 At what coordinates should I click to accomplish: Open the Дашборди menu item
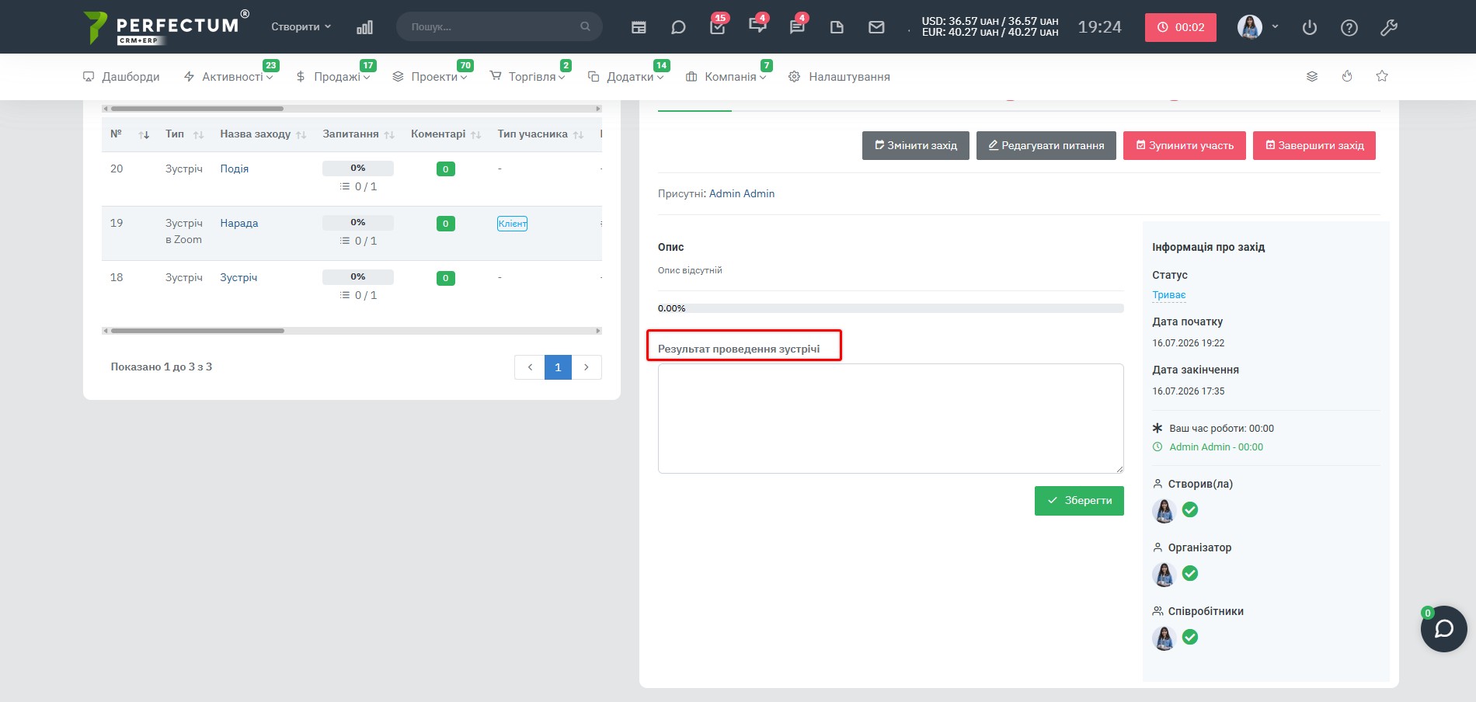coord(121,76)
